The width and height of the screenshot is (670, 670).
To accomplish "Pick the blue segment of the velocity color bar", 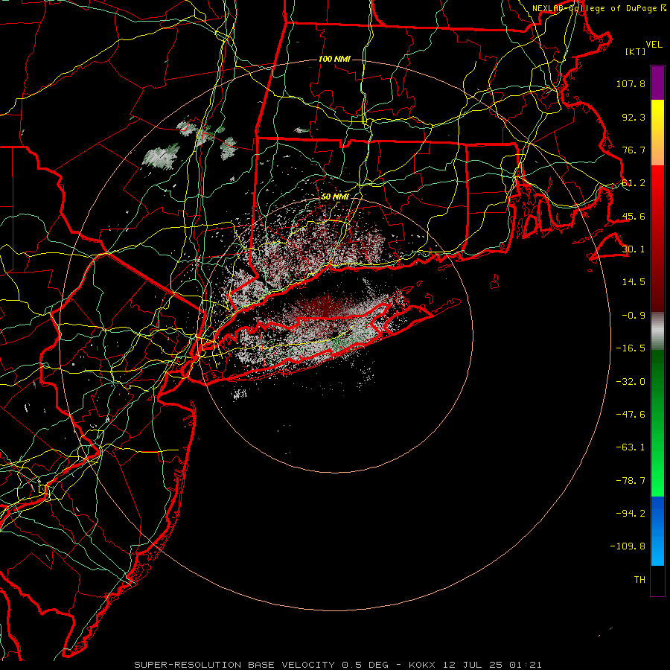I will (x=657, y=531).
